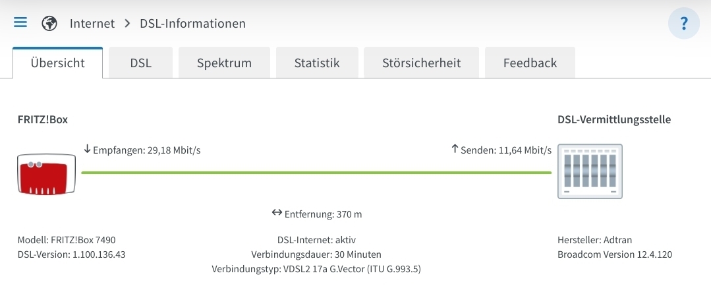Show the Statistik tab
Viewport: 711px width, 294px height.
[x=317, y=63]
